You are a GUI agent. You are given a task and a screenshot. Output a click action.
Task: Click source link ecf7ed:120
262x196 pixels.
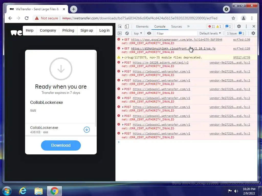[242, 48]
